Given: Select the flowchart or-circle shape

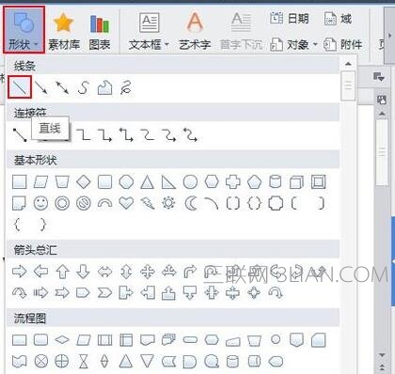Looking at the screenshot, I should 62,361.
